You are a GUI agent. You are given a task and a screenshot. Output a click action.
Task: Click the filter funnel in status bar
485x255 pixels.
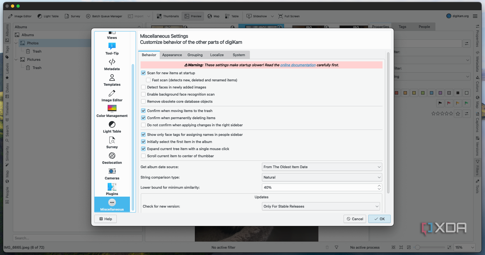point(337,247)
